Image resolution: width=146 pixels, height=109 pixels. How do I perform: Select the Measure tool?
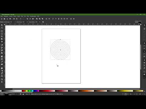coord(2,82)
